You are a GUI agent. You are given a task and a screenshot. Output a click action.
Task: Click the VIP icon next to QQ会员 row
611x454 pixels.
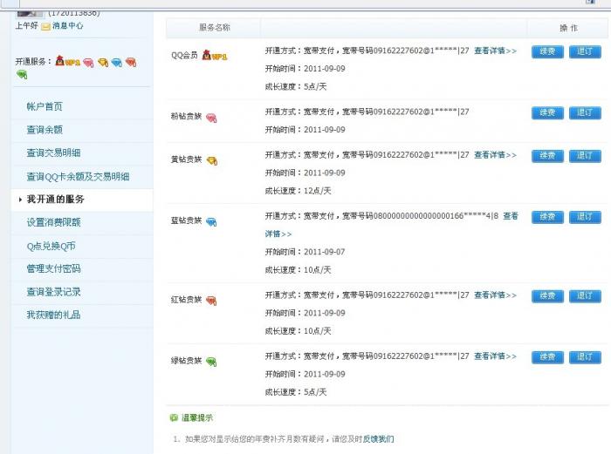tap(215, 55)
